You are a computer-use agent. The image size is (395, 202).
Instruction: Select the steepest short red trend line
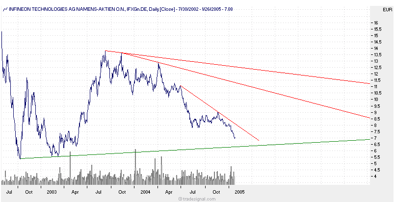[x=219, y=113]
